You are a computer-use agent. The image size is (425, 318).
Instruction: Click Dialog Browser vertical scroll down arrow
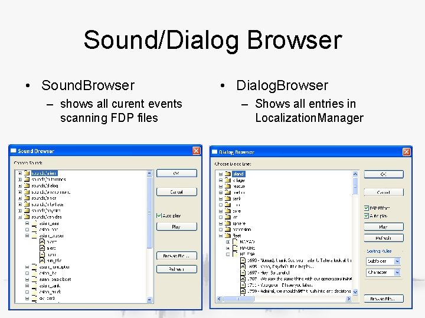coord(355,291)
